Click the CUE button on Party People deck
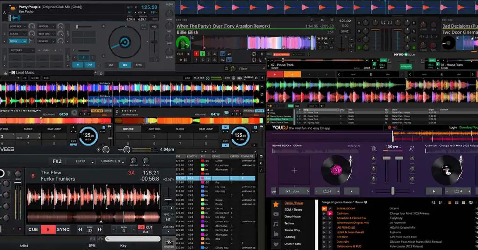478x250 pixels. [111, 65]
